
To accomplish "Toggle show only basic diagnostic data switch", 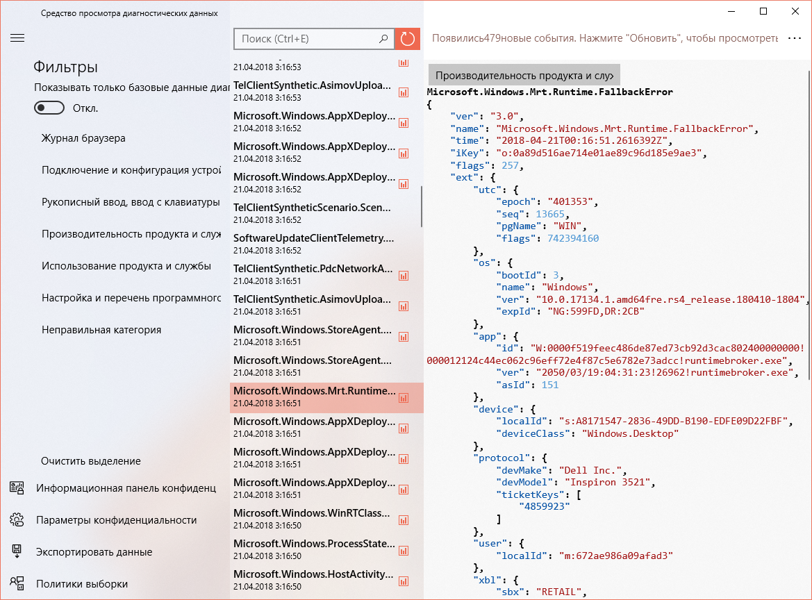I will 49,108.
